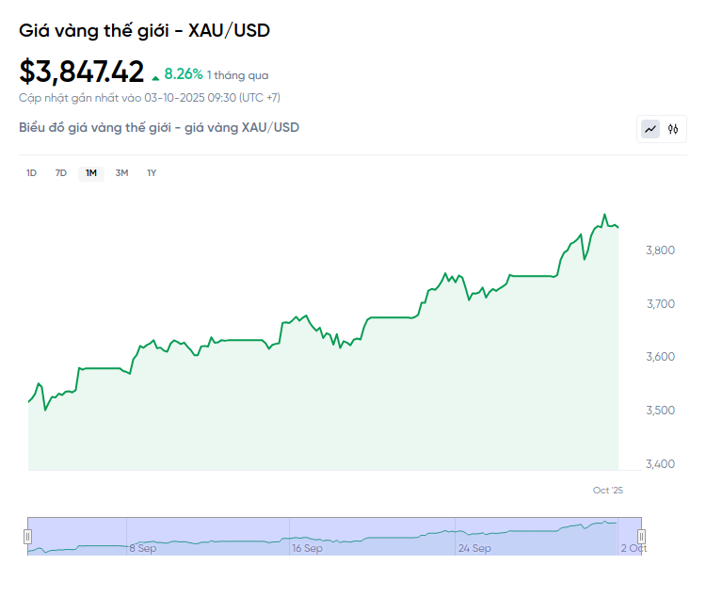This screenshot has width=706, height=597.
Task: Click the right range navigator handle
Action: pos(643,536)
